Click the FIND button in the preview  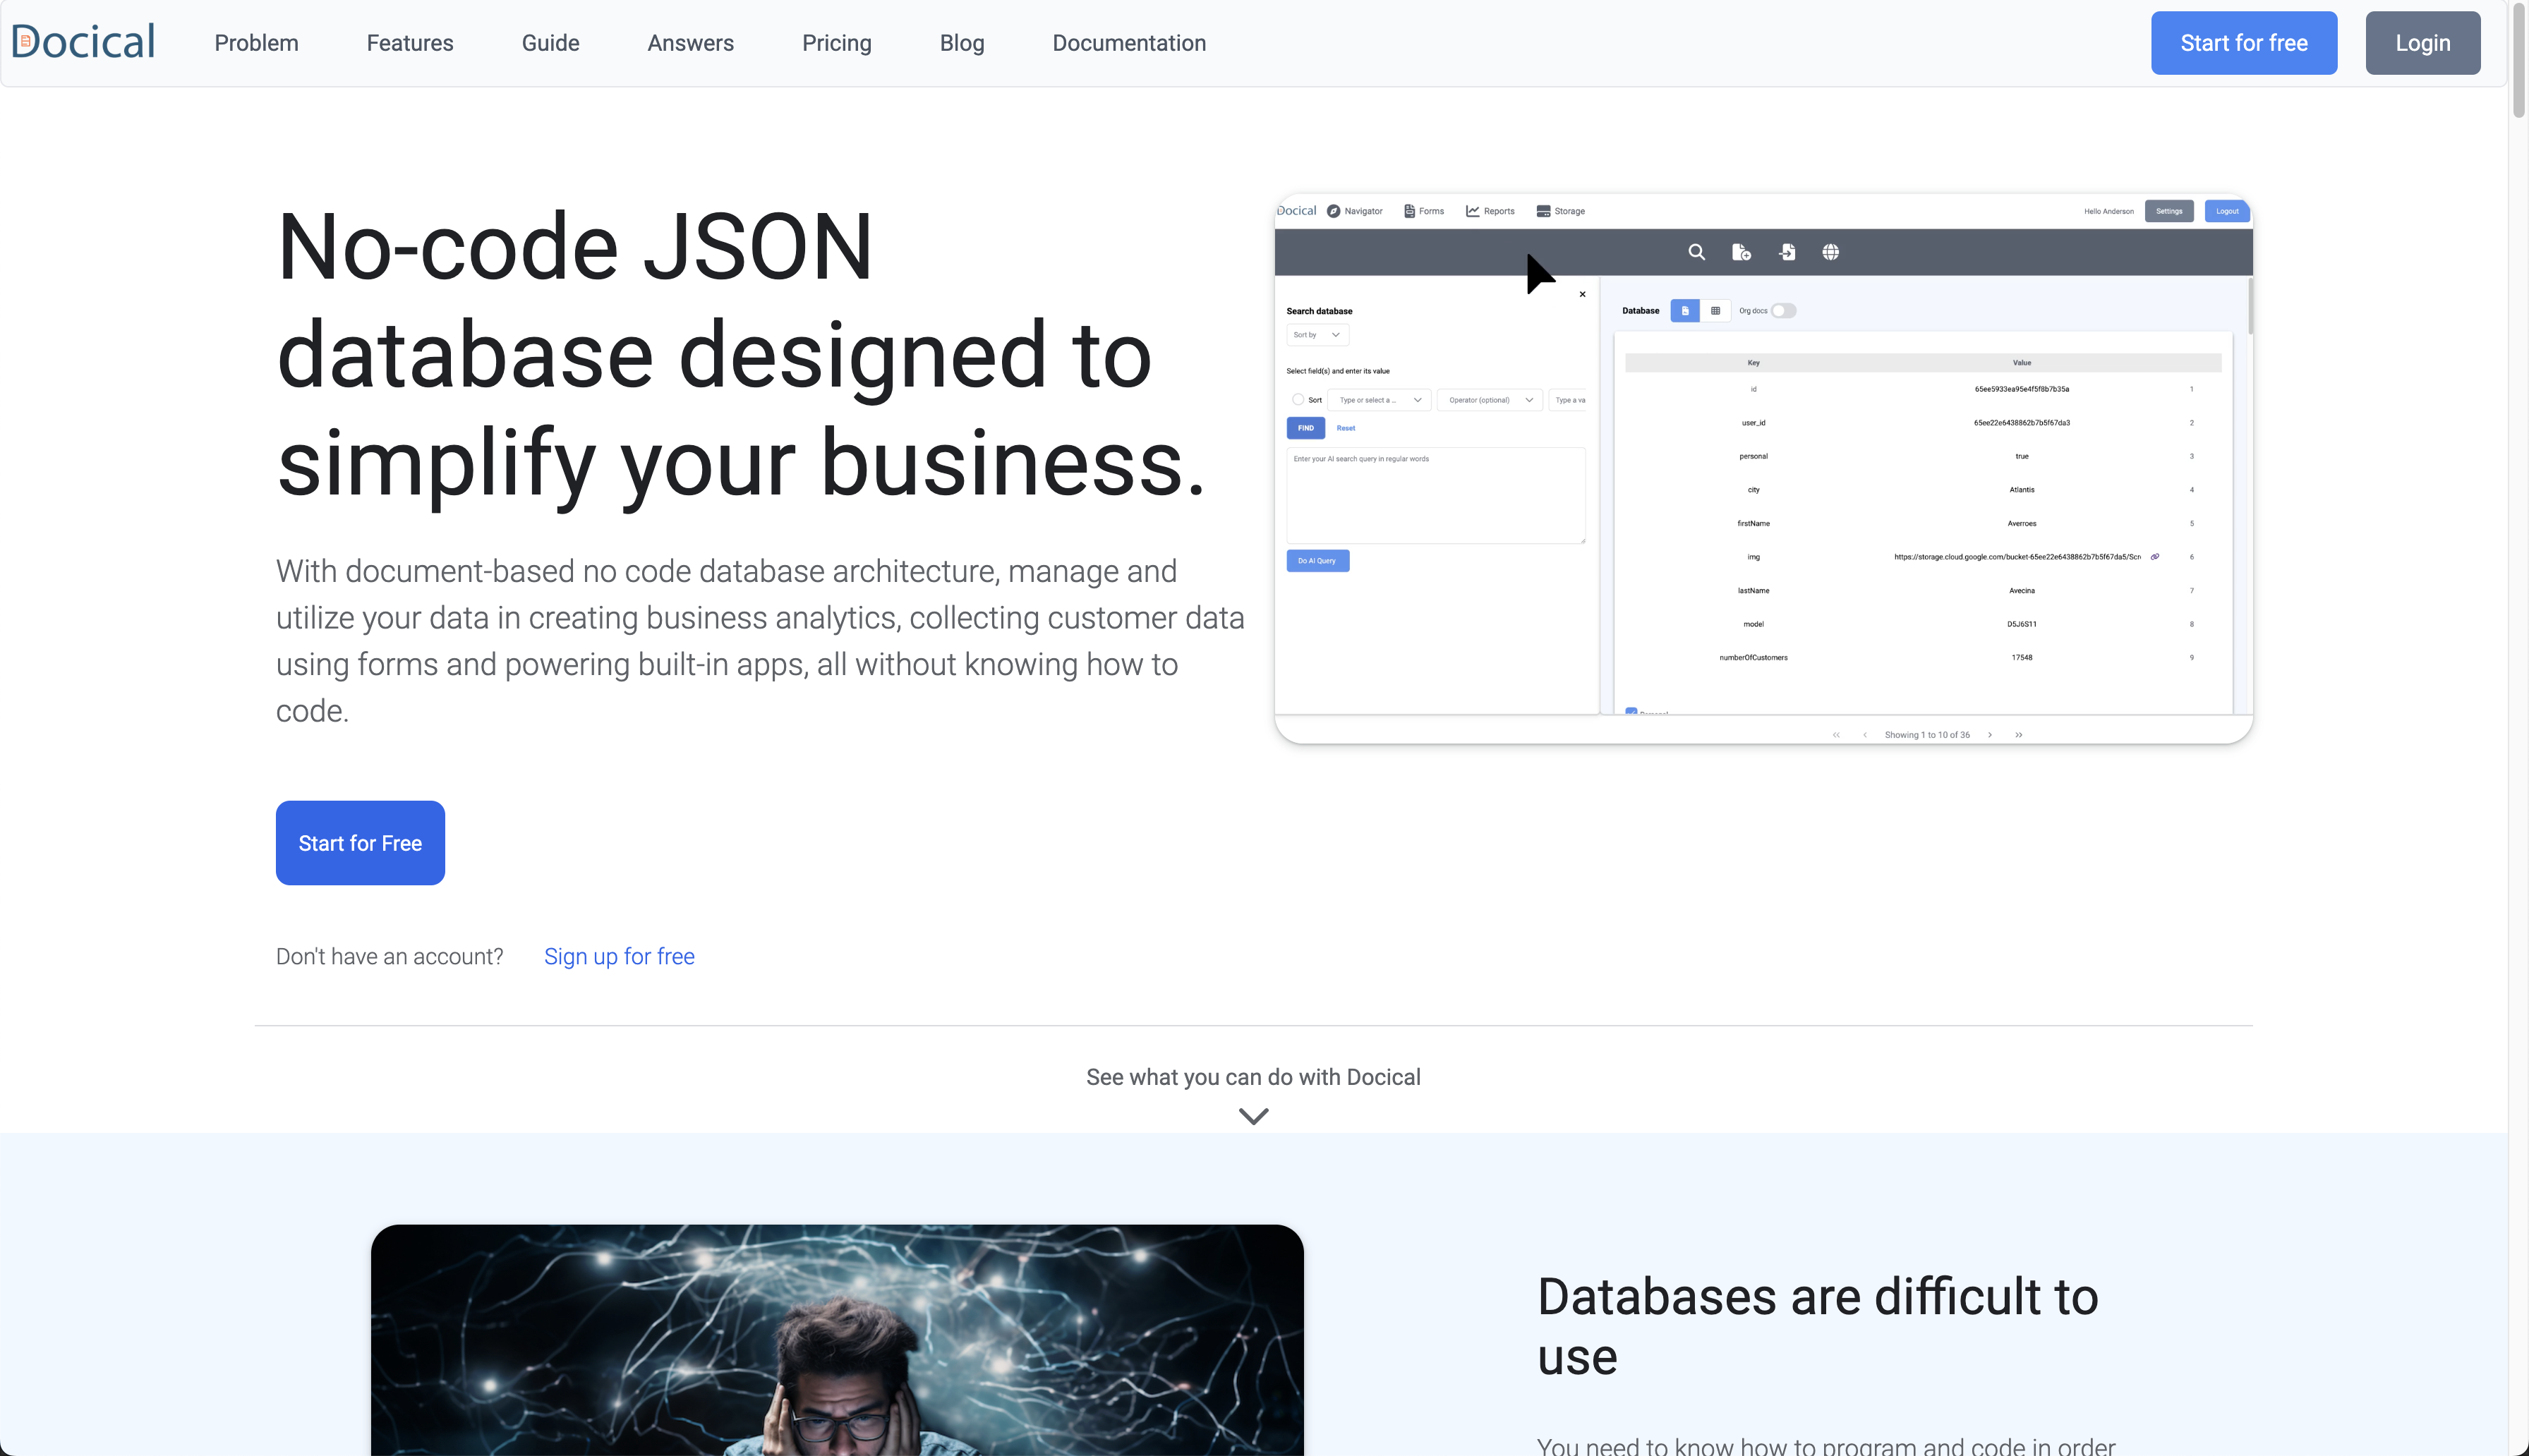[1306, 428]
